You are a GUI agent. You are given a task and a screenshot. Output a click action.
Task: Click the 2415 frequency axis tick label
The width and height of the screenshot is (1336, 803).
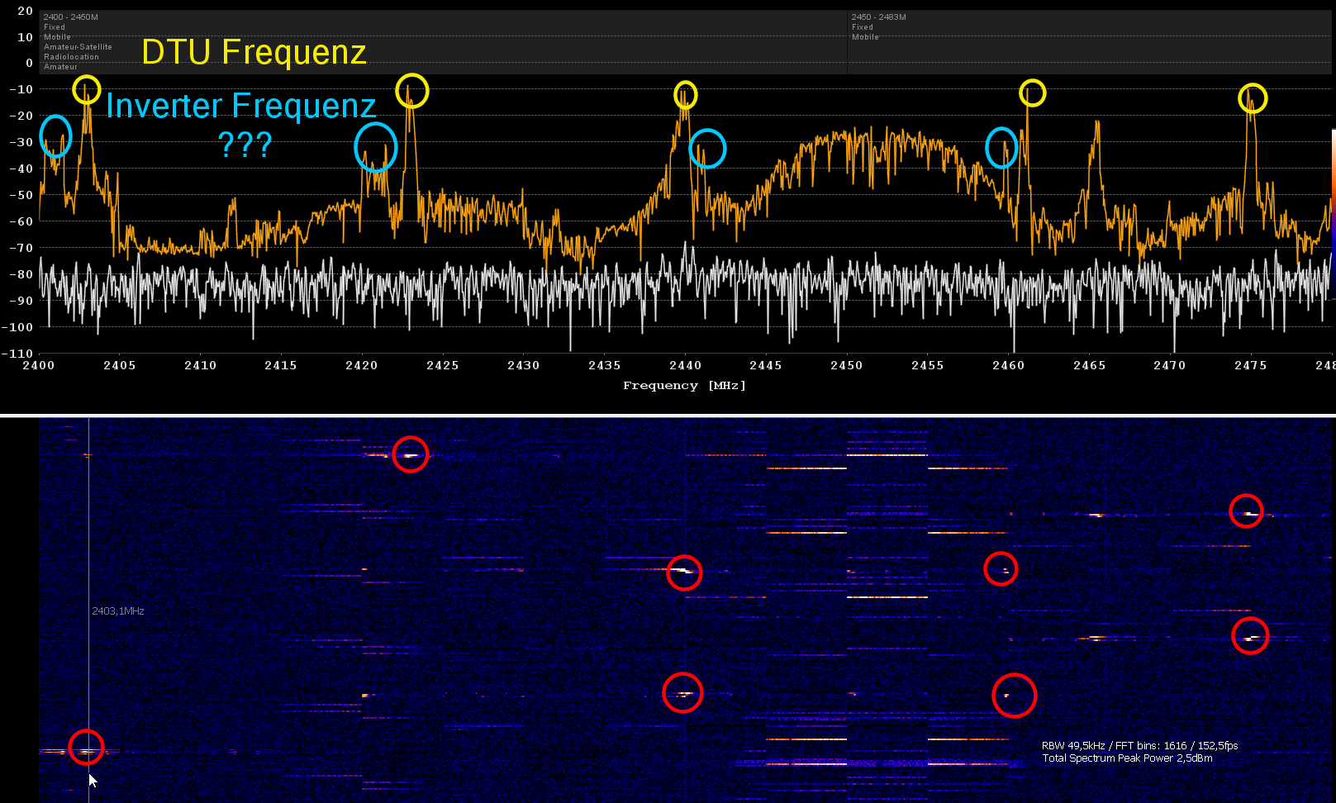click(x=280, y=365)
